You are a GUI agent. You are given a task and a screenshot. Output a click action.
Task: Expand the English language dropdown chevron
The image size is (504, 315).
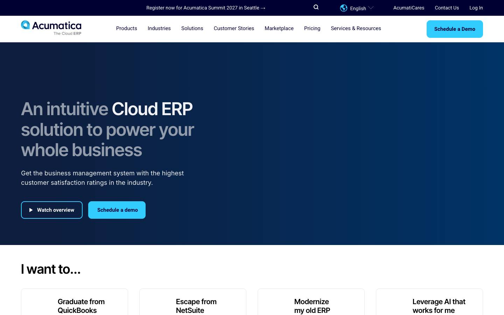click(x=371, y=8)
